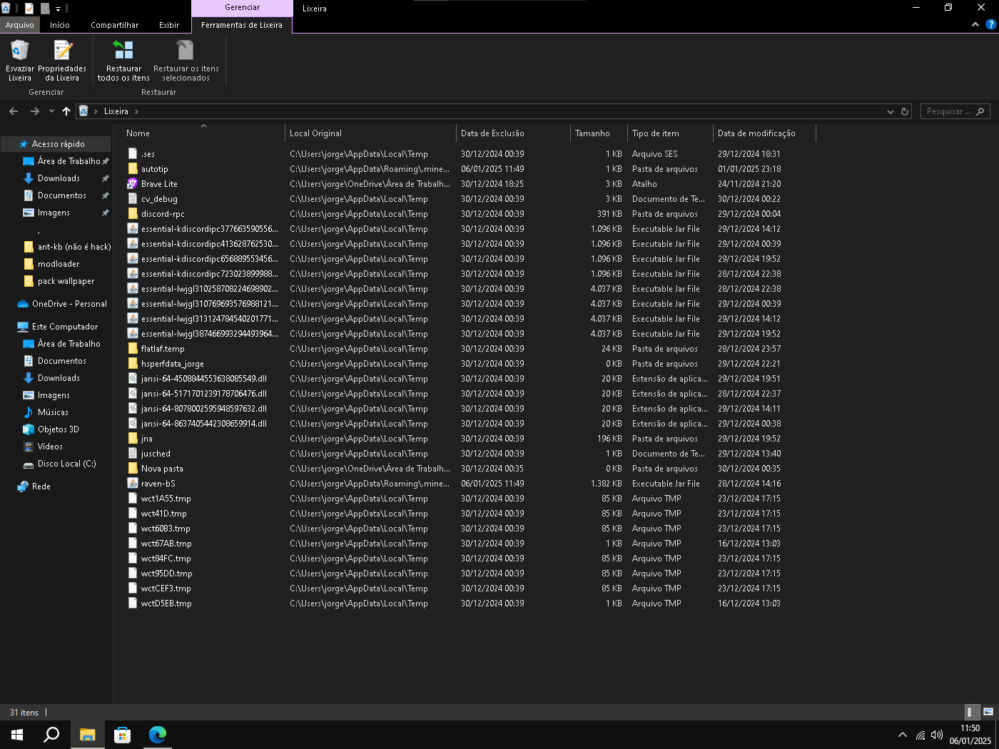Open File Explorer taskbar icon
This screenshot has height=749, width=999.
(87, 735)
